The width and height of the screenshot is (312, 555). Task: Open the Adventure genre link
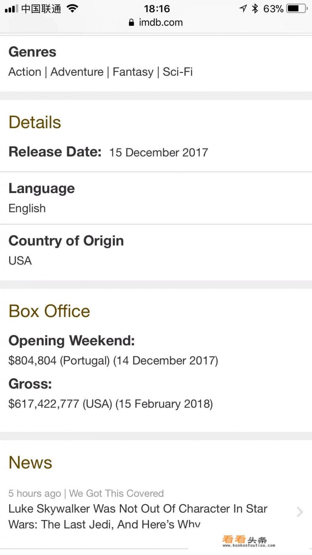click(x=77, y=72)
